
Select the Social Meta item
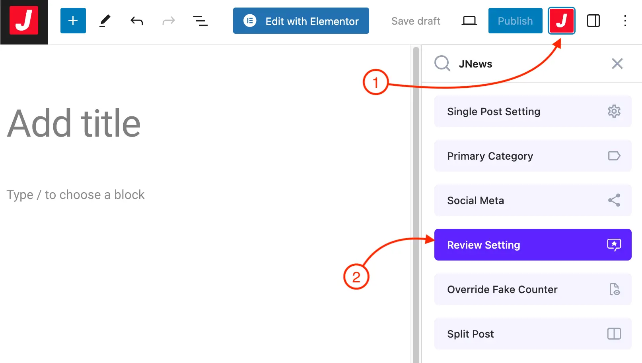click(x=533, y=201)
